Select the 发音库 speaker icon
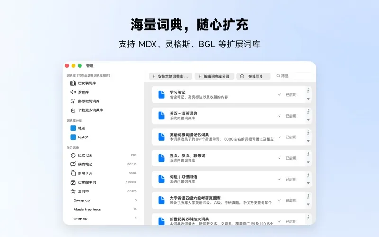The width and height of the screenshot is (379, 237). click(x=73, y=92)
